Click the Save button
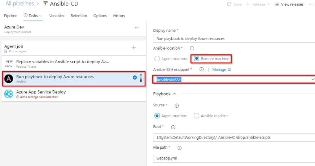 tap(234, 4)
